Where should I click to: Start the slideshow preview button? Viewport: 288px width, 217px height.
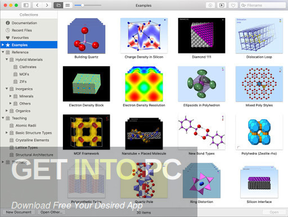click(222, 5)
